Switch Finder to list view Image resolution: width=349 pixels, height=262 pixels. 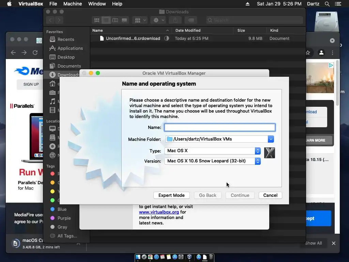coord(106,20)
